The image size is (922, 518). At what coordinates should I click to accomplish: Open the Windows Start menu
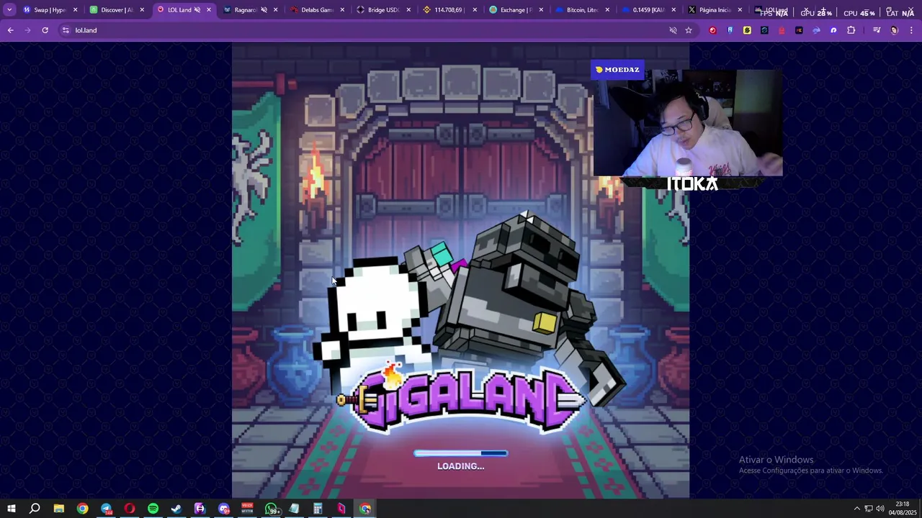click(x=12, y=509)
